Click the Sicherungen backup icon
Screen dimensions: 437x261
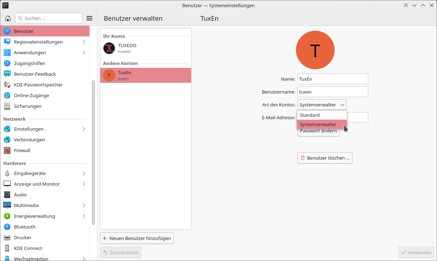[7, 106]
